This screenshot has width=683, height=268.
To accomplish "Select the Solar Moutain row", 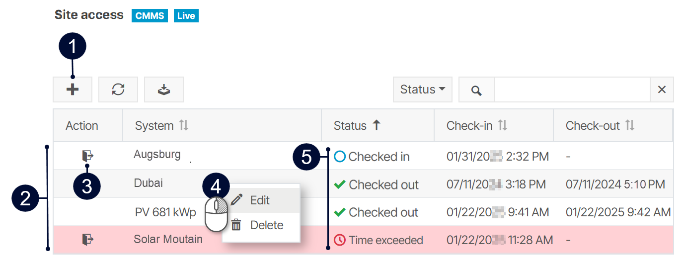I will [x=363, y=240].
